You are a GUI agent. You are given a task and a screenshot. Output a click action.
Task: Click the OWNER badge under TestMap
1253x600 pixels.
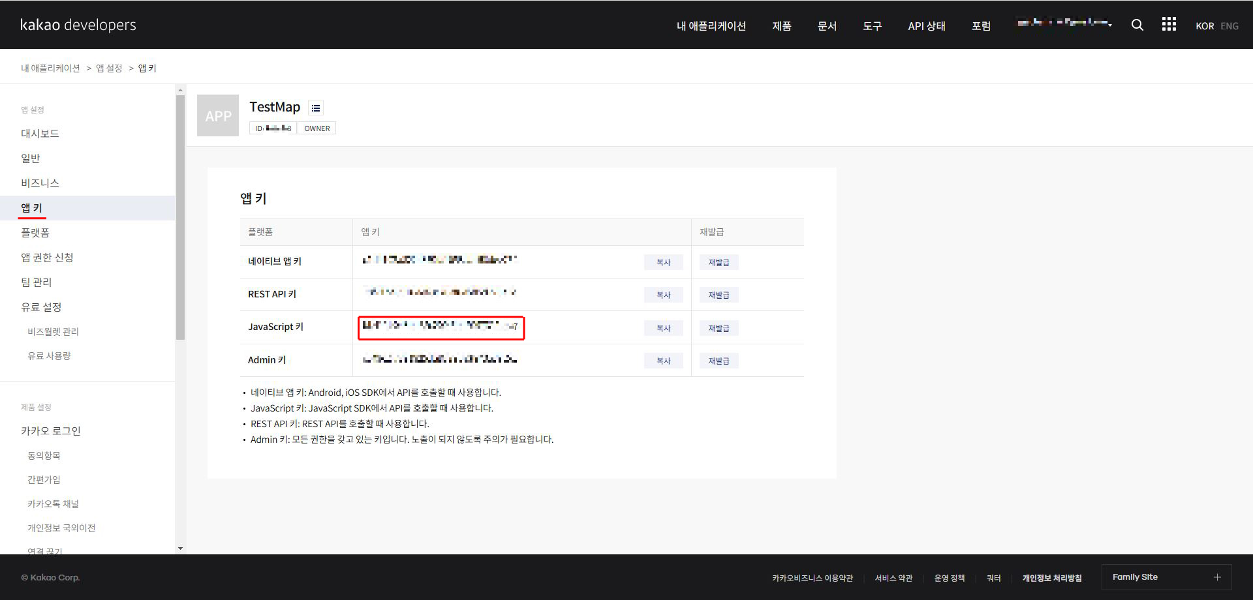pos(317,128)
